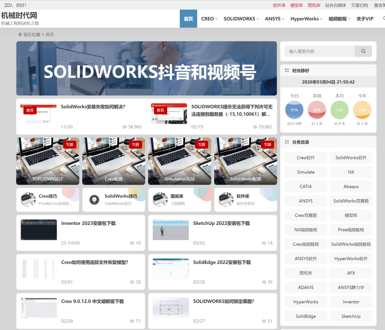Click the 推荐 badge on SolidWorks安装失败 post
Viewport: 385px width, 330px height.
coord(30,110)
